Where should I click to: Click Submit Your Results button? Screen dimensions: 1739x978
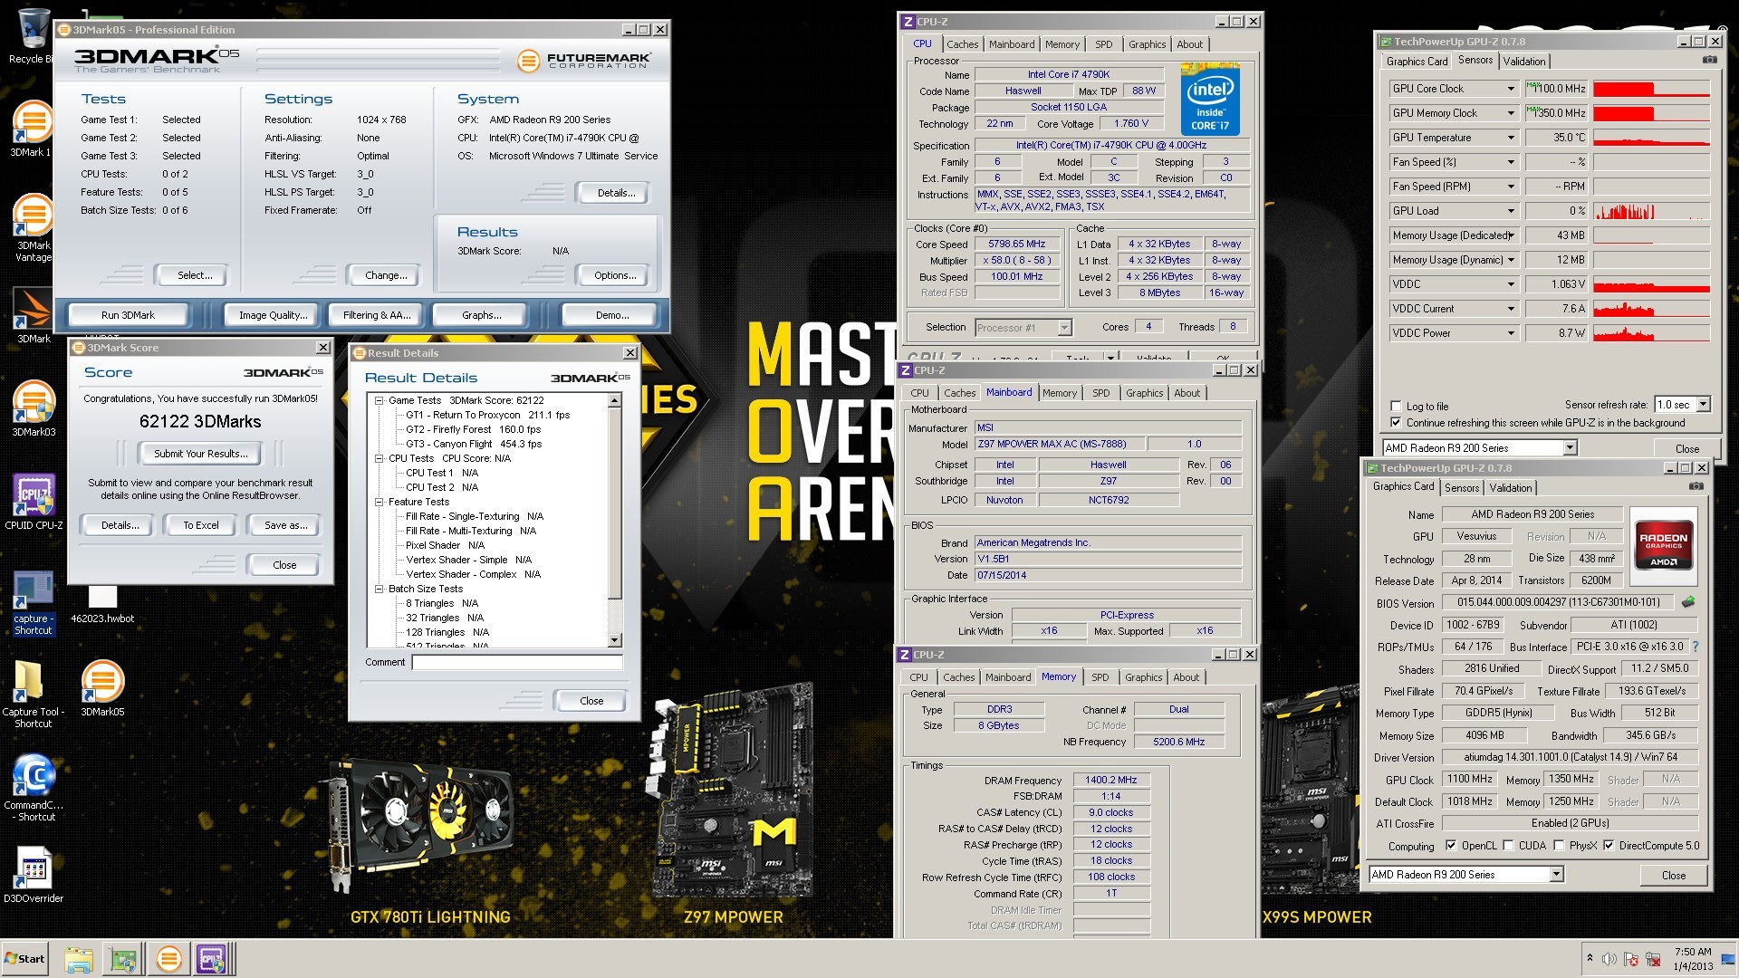coord(200,454)
